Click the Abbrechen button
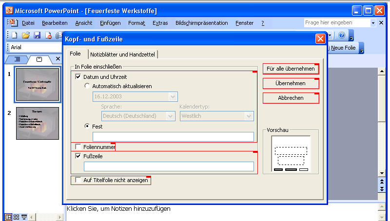Screen dimensions: 390x221 (291, 98)
